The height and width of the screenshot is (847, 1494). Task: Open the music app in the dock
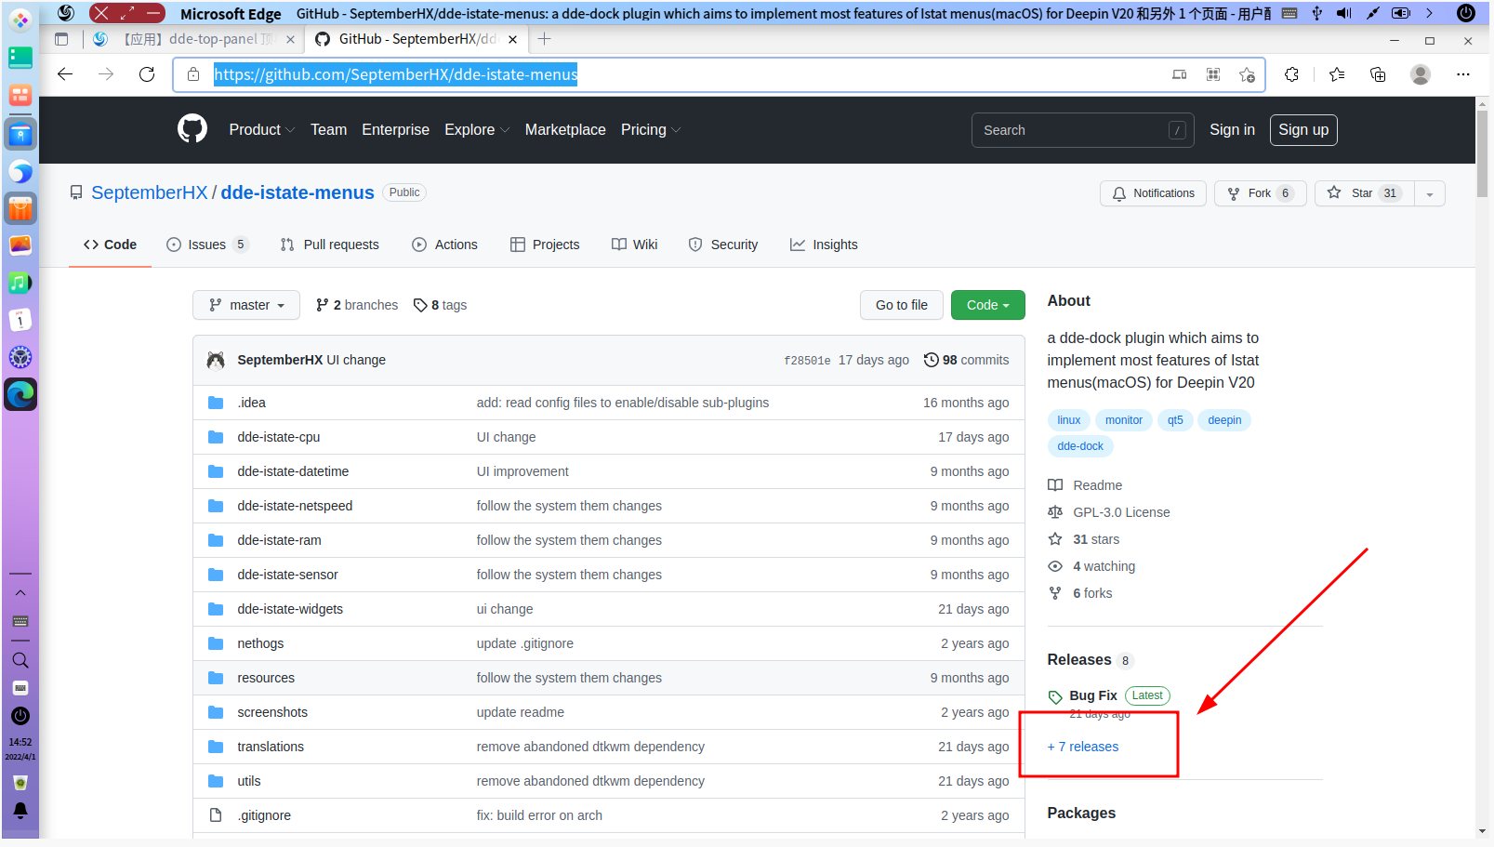pyautogui.click(x=20, y=283)
